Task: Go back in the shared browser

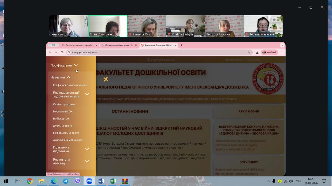Action: (x=50, y=52)
